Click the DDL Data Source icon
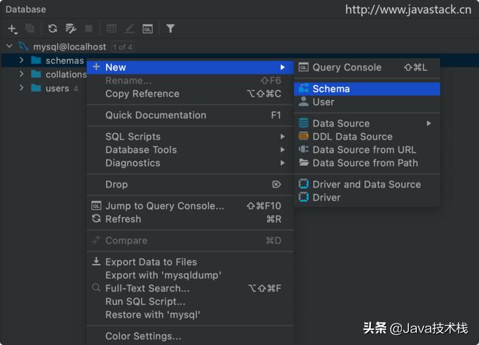This screenshot has width=479, height=345. (x=304, y=136)
